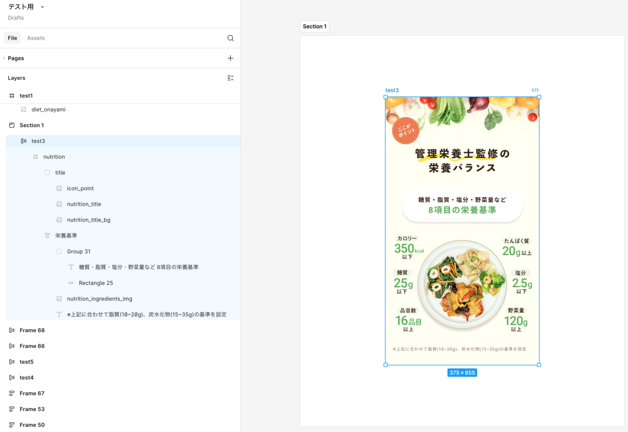Image resolution: width=628 pixels, height=432 pixels.
Task: Click the frame icon beside nutrition layer
Action: pyautogui.click(x=36, y=157)
